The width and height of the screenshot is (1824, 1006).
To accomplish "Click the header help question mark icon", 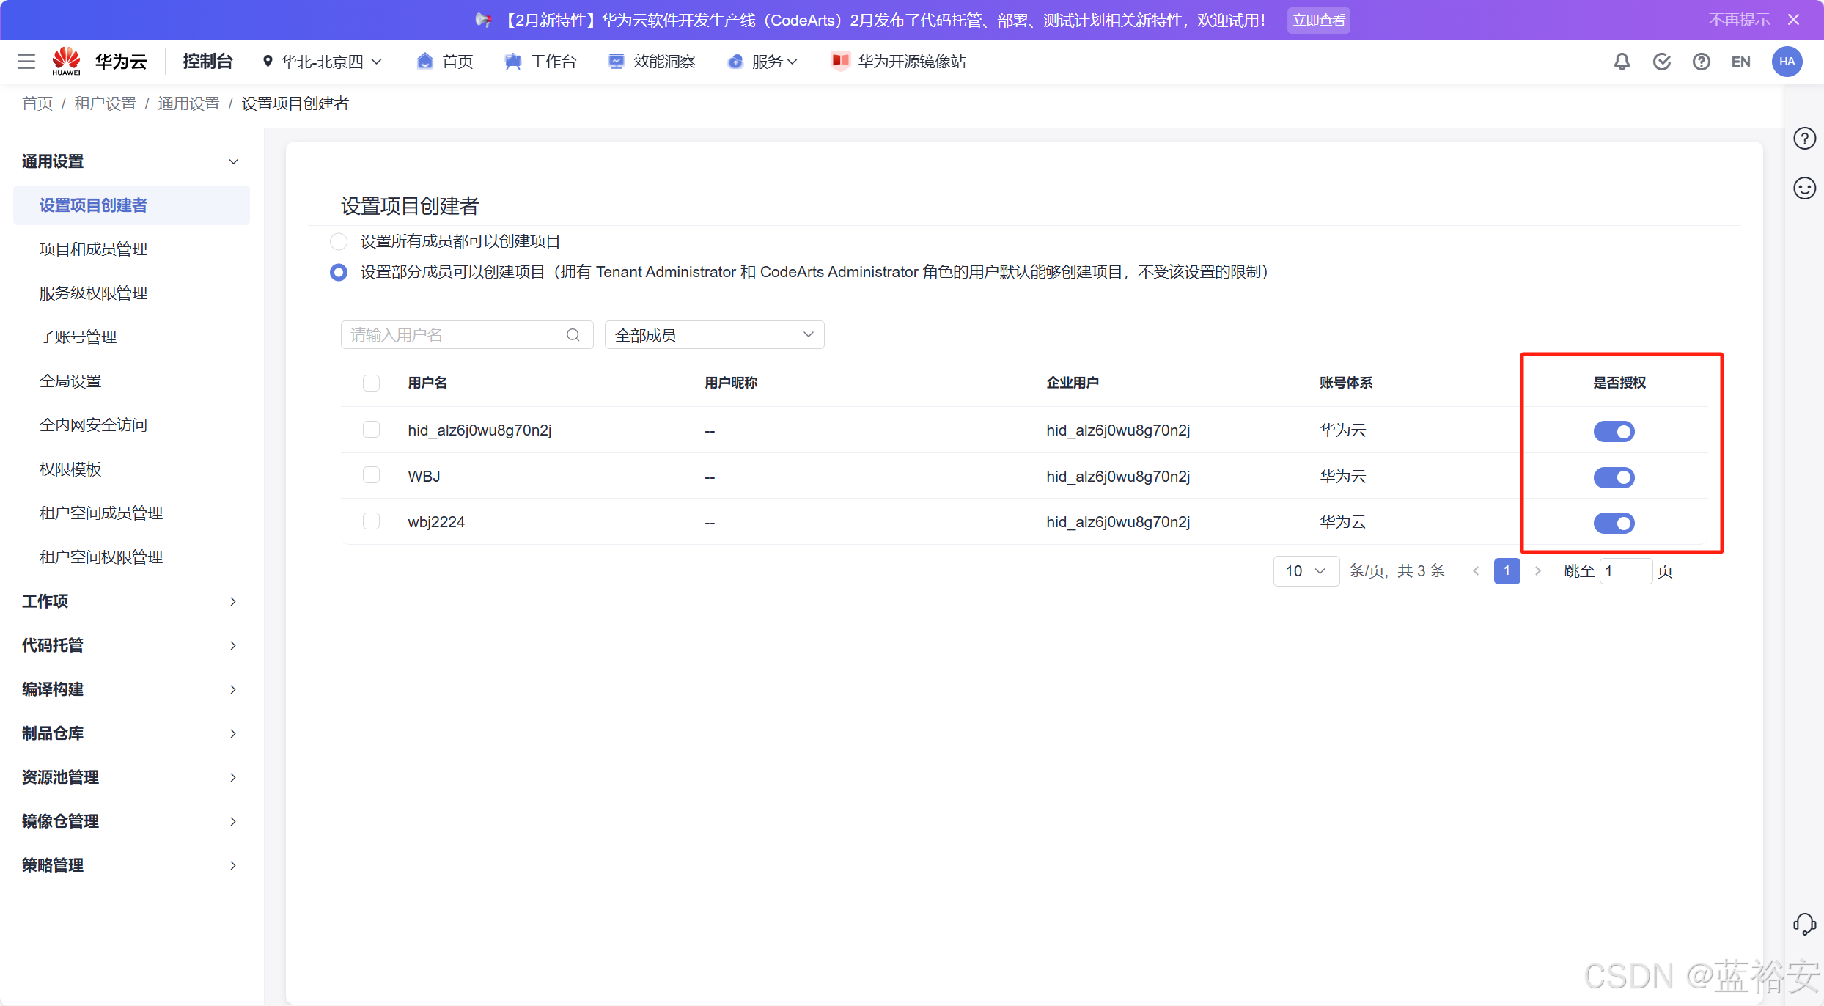I will (x=1701, y=62).
